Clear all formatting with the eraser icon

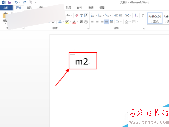click(x=77, y=15)
